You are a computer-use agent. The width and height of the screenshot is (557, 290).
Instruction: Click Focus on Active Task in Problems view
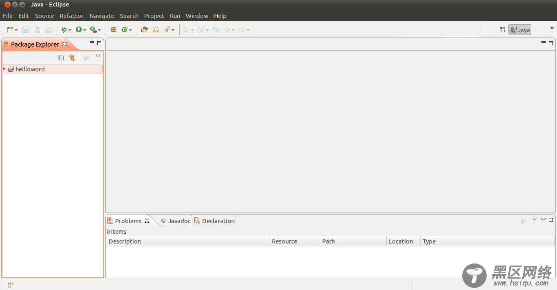tap(523, 221)
